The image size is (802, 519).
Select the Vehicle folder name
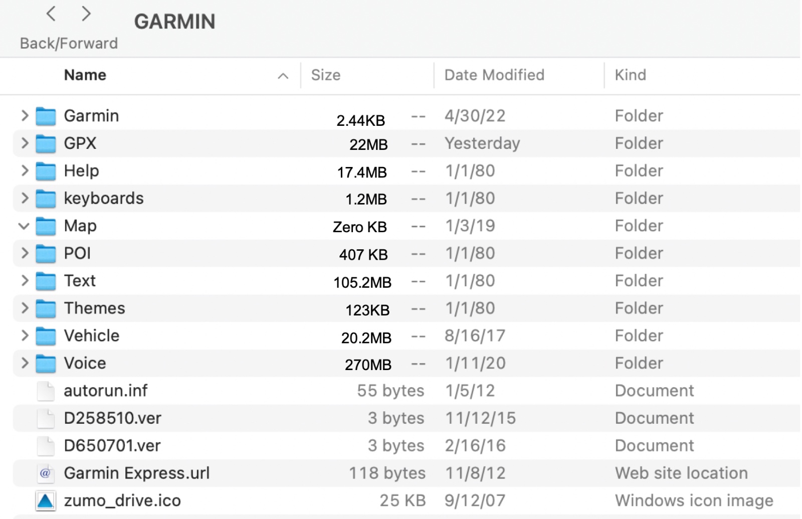pyautogui.click(x=92, y=336)
